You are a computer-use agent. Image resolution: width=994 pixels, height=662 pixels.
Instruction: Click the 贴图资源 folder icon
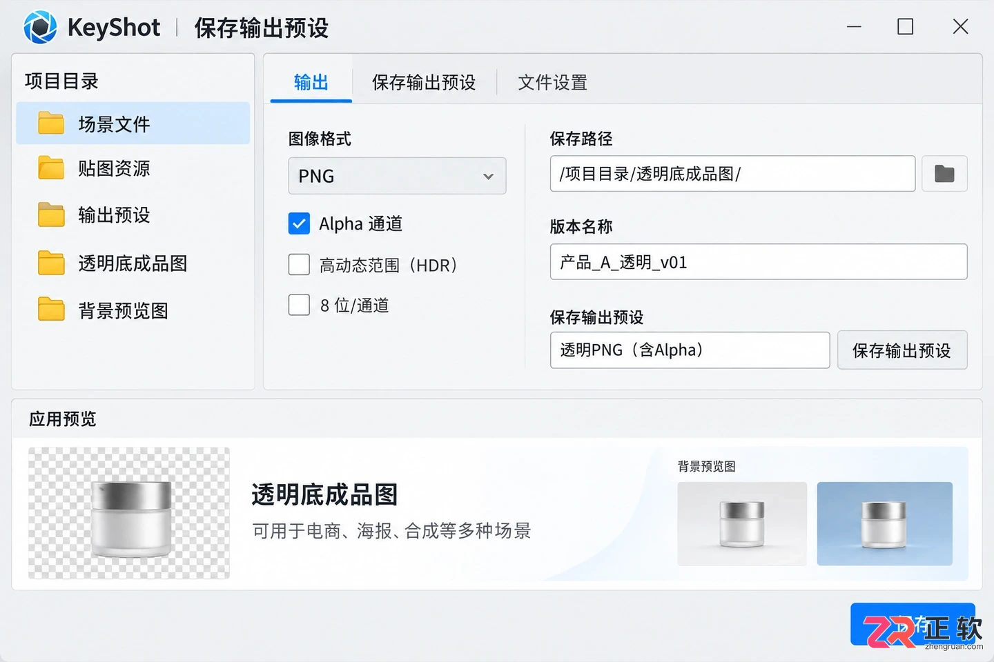(51, 168)
